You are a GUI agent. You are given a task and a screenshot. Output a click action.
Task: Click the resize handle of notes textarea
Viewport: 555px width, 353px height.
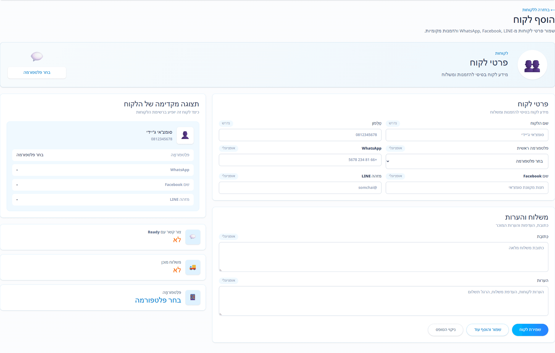221,314
